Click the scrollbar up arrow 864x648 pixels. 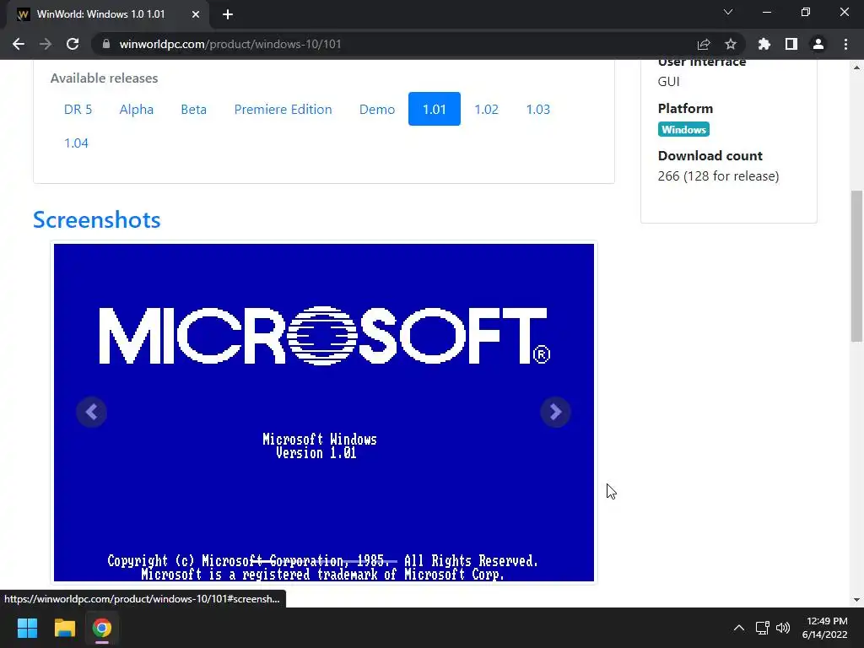[x=856, y=67]
